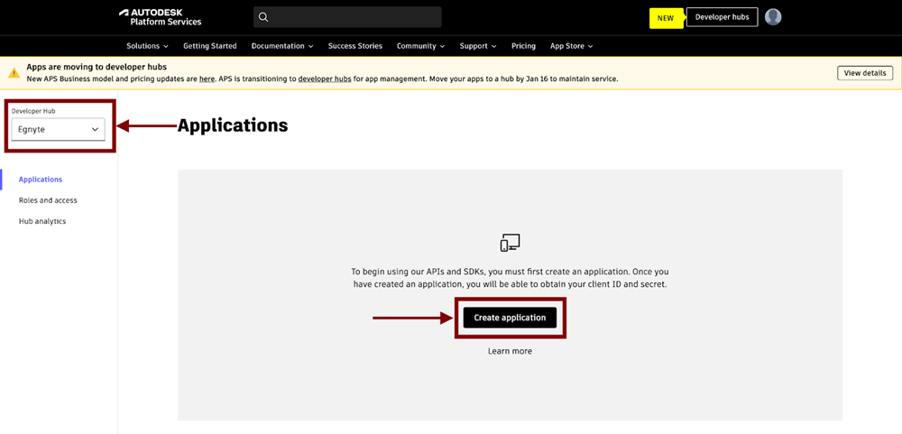
Task: Click the View details button
Action: coord(865,73)
